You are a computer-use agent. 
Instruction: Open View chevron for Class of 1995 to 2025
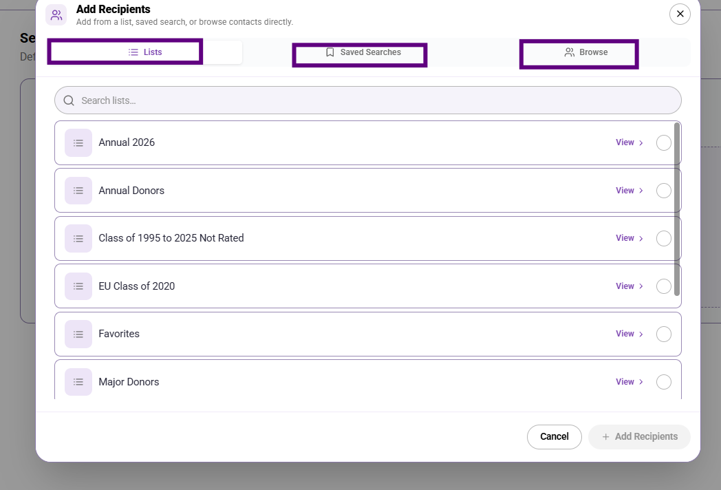629,238
